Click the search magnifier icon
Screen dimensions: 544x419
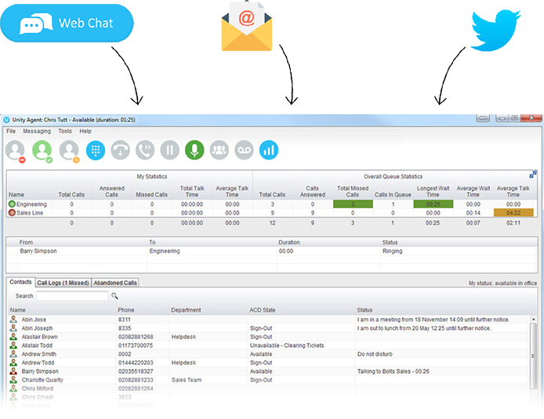[114, 296]
